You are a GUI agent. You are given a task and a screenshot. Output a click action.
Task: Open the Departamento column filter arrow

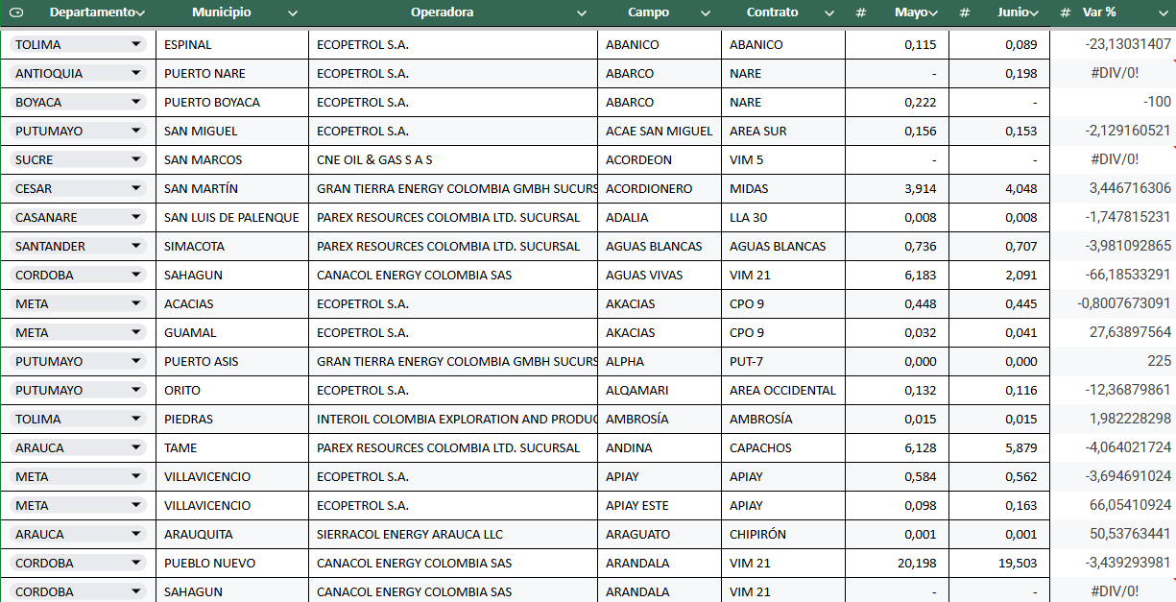pos(141,13)
